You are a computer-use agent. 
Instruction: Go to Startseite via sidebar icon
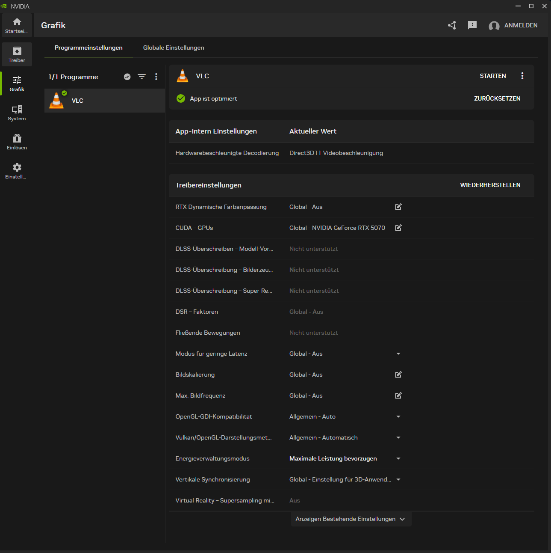click(17, 25)
